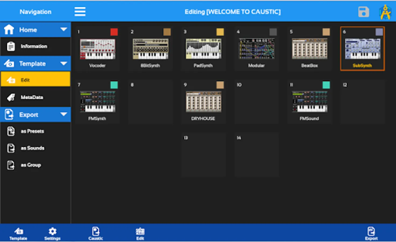Screen dimensions: 396x242
Task: Open the MetaData item
Action: pyautogui.click(x=36, y=97)
